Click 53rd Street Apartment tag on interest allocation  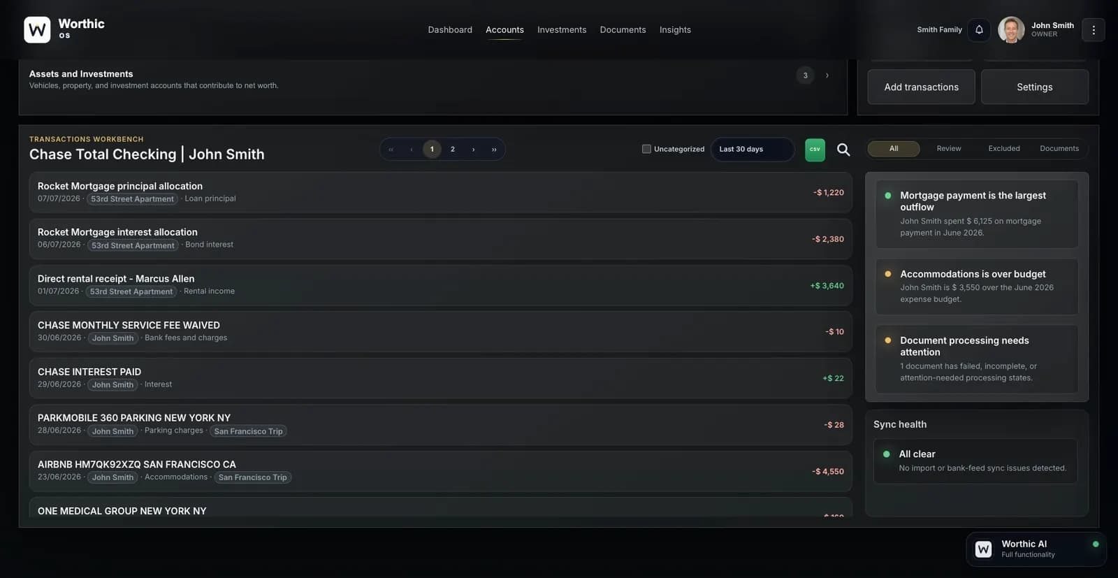tap(133, 245)
